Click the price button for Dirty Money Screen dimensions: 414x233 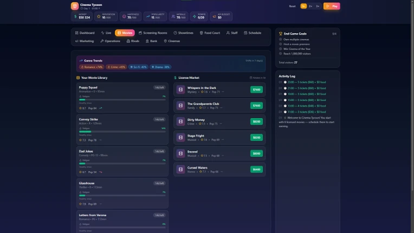point(256,121)
